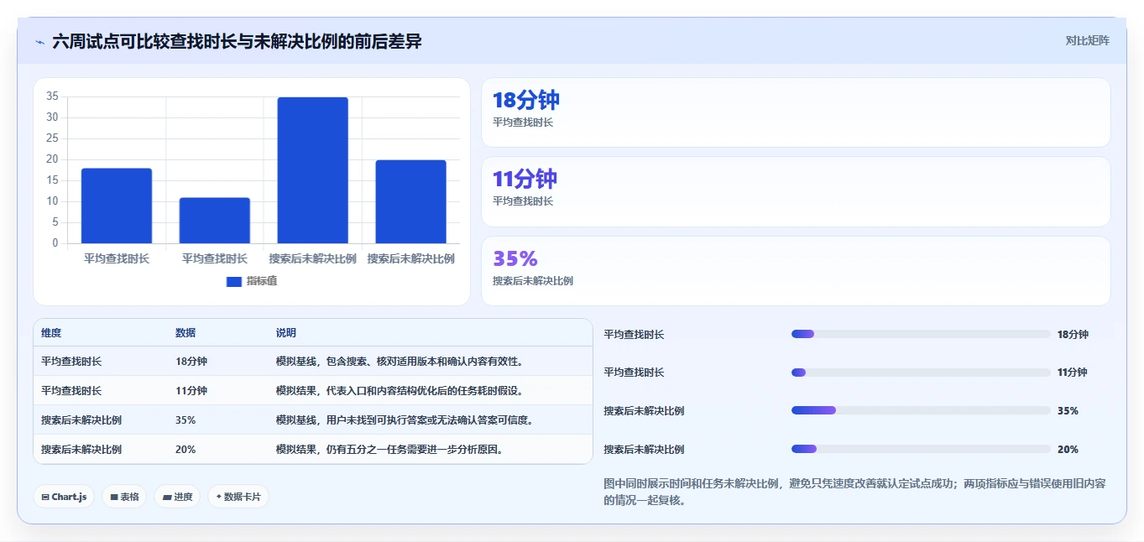The height and width of the screenshot is (542, 1144).
Task: Click the progress bar for 35%
Action: pos(921,410)
